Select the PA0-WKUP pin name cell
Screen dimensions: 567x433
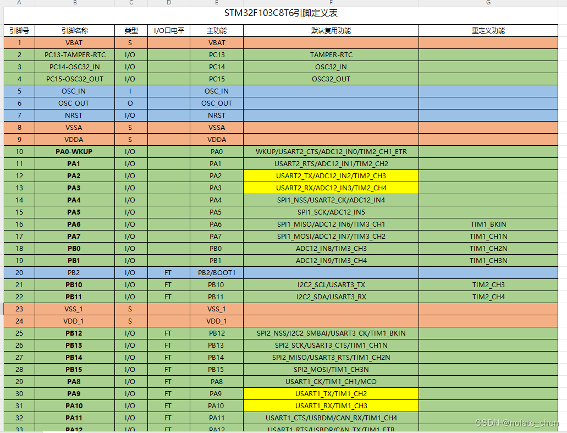(75, 151)
